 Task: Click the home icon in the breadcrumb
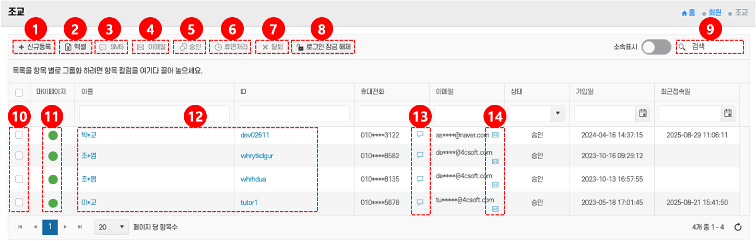[684, 13]
